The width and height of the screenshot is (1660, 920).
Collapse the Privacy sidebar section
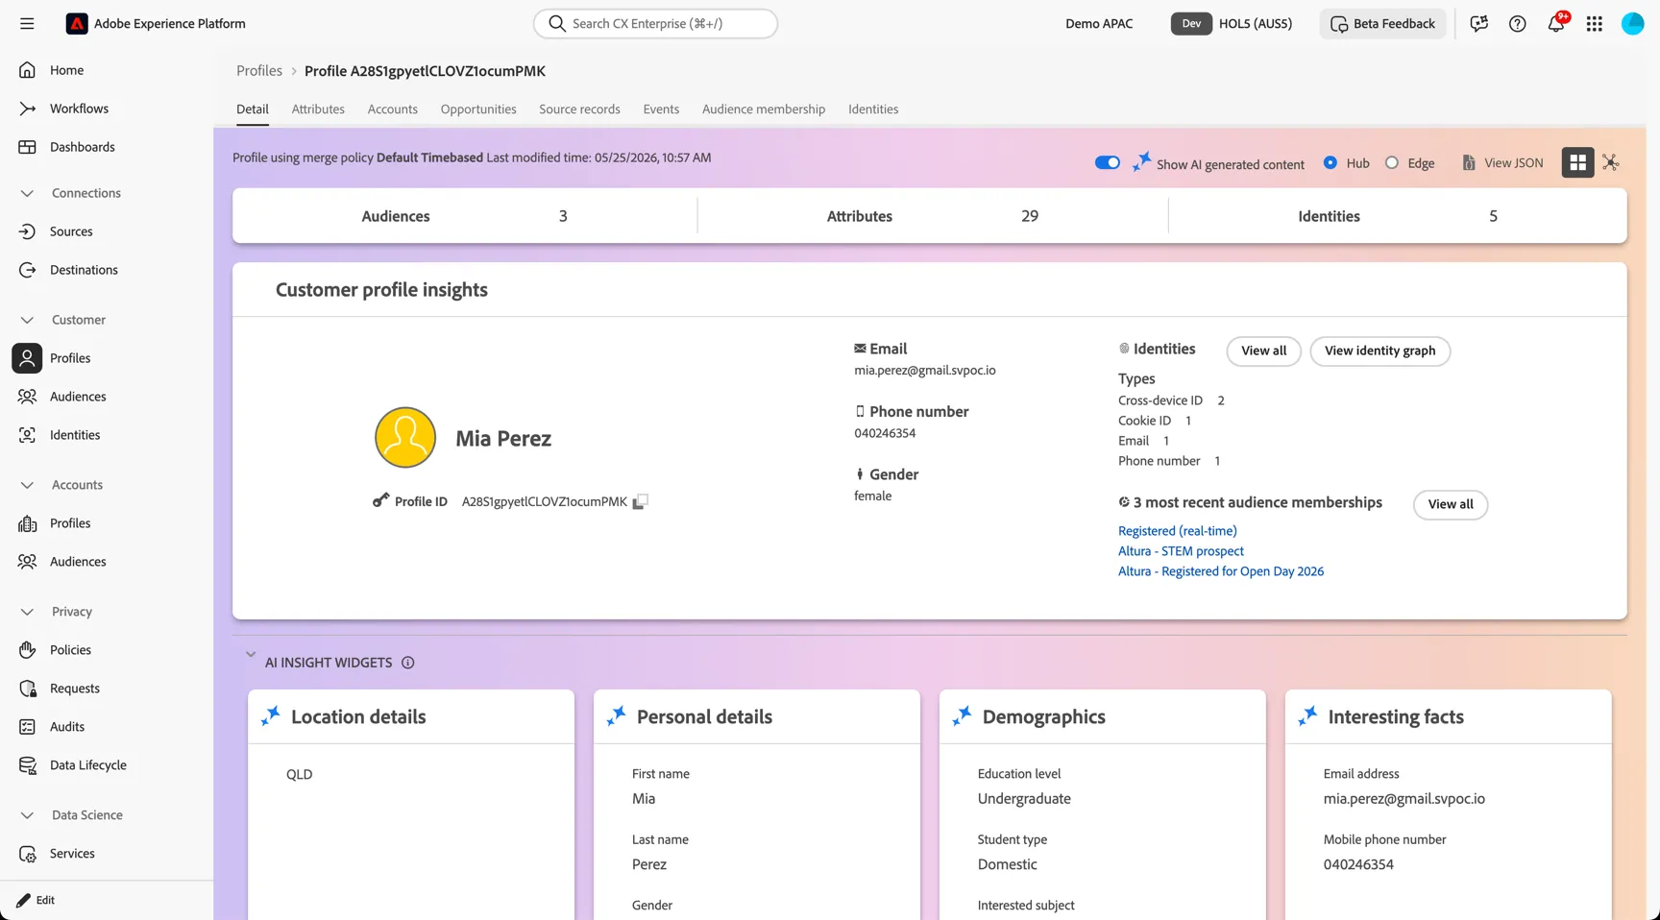[x=27, y=612]
